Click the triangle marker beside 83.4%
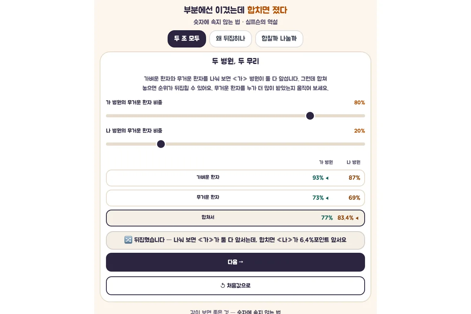This screenshot has height=314, width=471. (357, 218)
